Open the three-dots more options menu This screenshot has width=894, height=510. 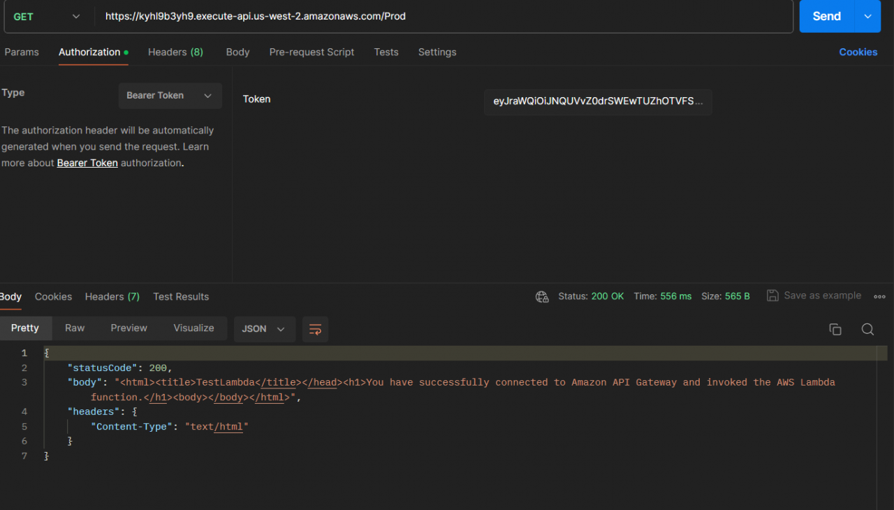click(x=879, y=296)
